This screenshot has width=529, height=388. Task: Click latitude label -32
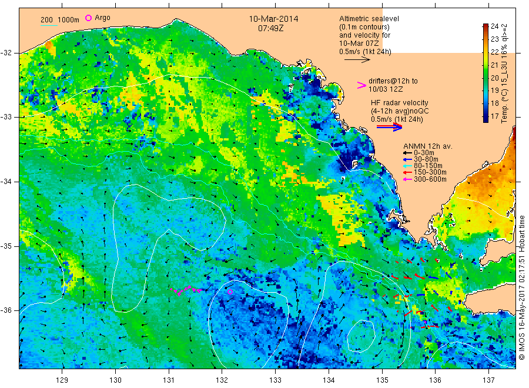click(6, 53)
